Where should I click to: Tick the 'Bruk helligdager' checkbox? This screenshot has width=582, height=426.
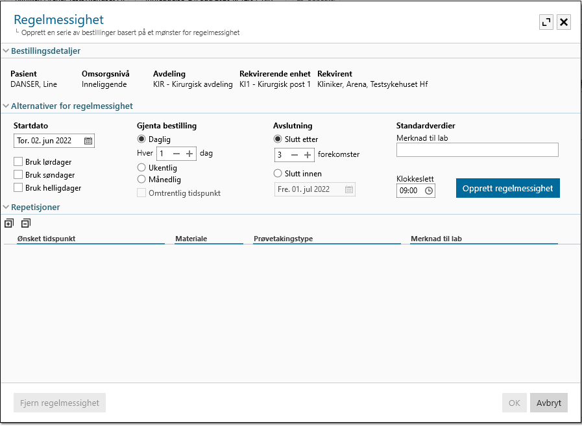coord(18,188)
